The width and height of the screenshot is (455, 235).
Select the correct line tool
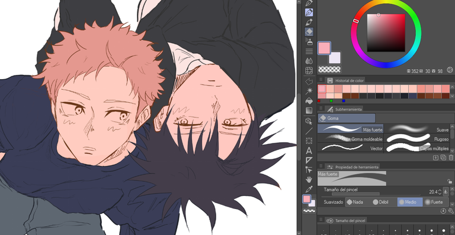tap(309, 169)
